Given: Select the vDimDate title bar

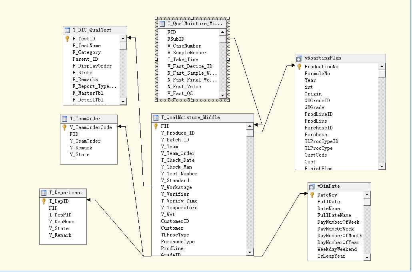Looking at the screenshot, I should pyautogui.click(x=339, y=186).
